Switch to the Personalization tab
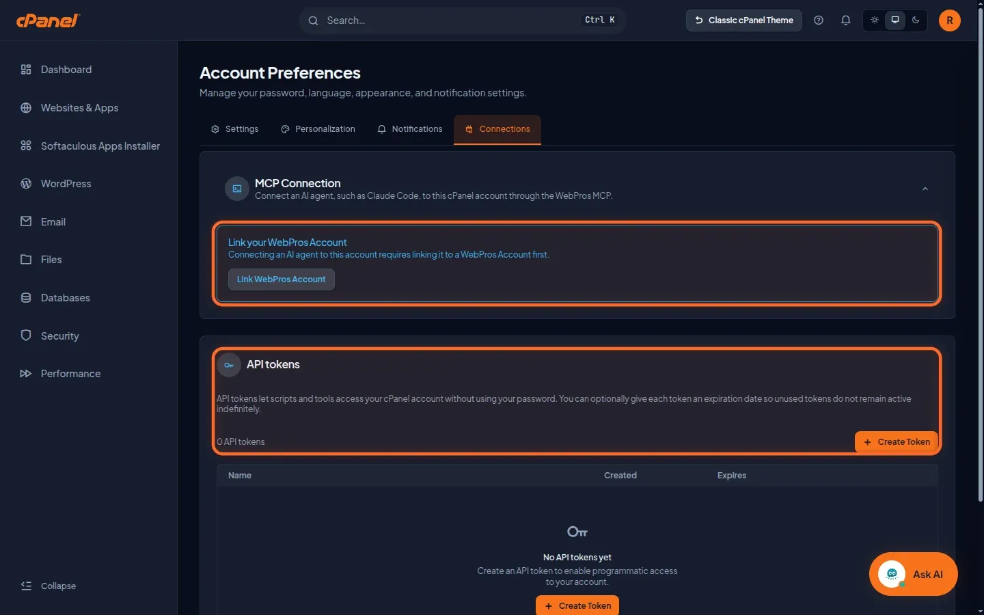This screenshot has width=984, height=615. [x=318, y=129]
